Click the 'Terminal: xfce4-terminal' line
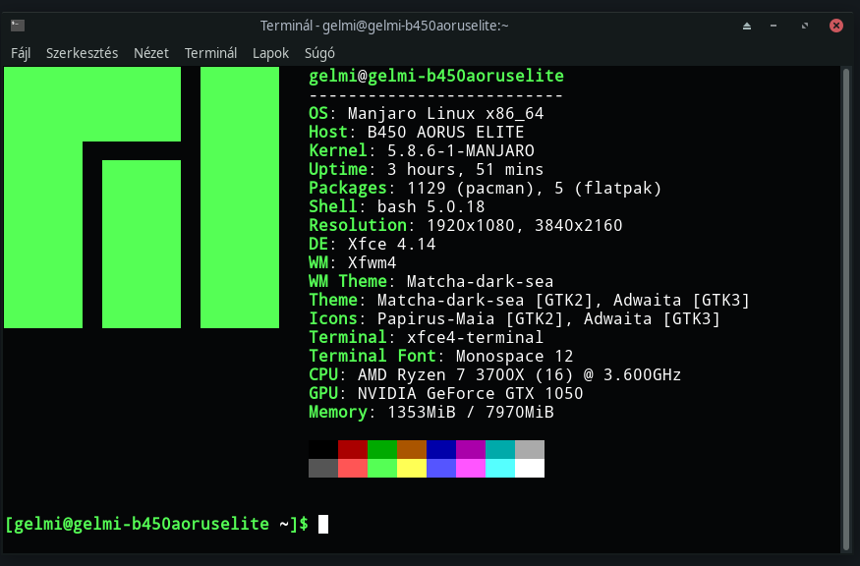Viewport: 860px width, 566px height. pos(427,337)
